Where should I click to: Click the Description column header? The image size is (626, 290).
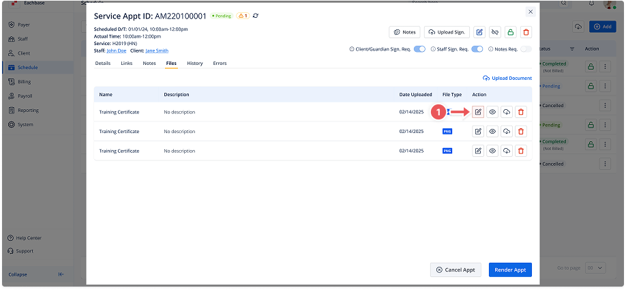pos(177,95)
